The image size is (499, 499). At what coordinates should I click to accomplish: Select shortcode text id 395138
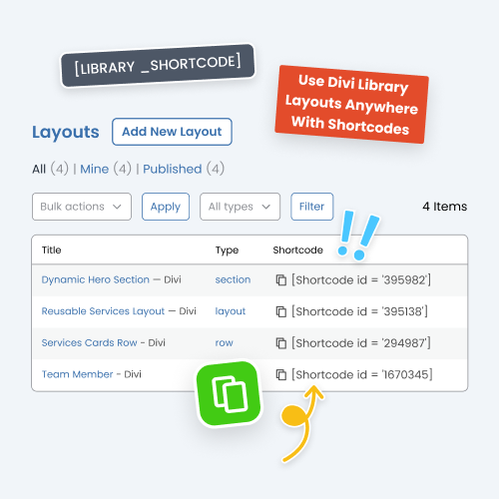pos(359,311)
